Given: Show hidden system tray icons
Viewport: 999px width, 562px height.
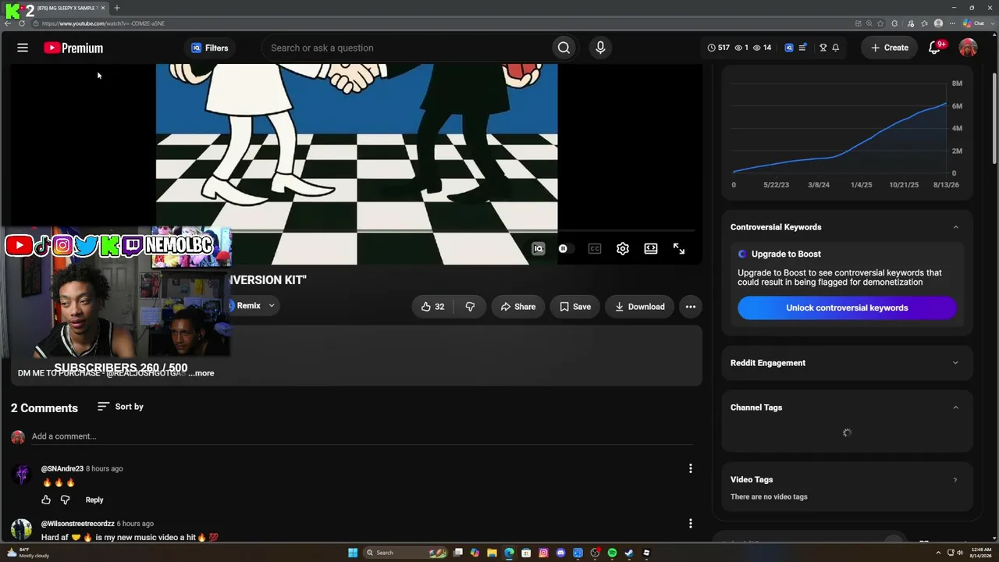Looking at the screenshot, I should pyautogui.click(x=938, y=553).
